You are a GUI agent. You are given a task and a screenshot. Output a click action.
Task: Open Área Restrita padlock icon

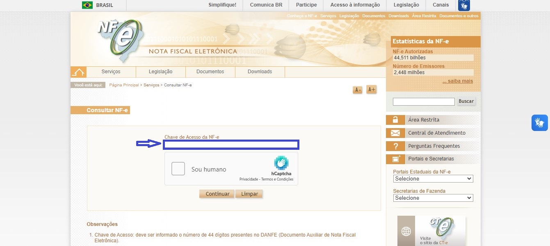(395, 120)
